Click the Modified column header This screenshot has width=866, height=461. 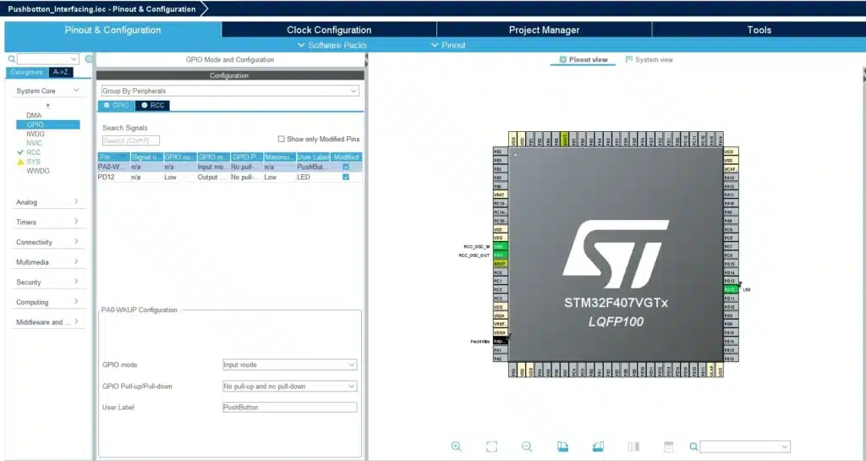click(346, 156)
